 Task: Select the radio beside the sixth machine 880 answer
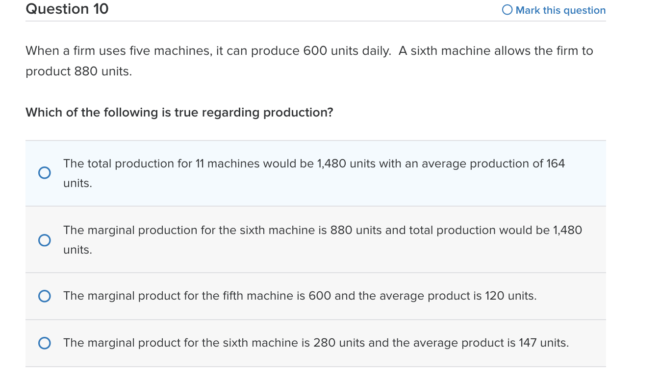point(45,240)
